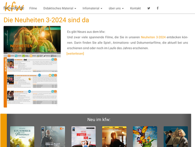This screenshot has width=195, height=147.
Task: Click the [weiterlesen] link
Action: tap(75, 53)
